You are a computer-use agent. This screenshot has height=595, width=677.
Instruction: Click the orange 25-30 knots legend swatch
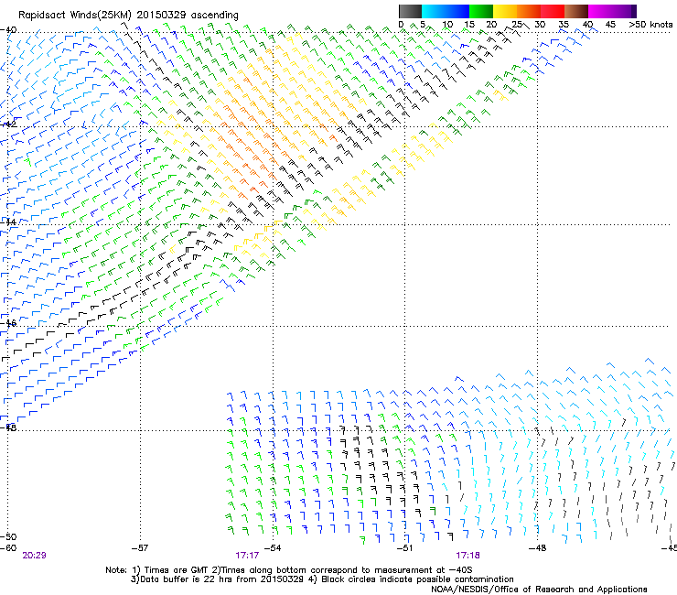(529, 11)
